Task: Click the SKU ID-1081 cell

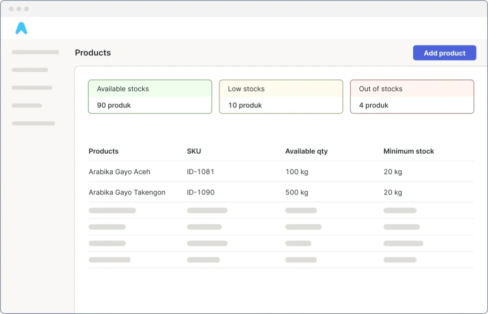Action: click(x=200, y=171)
